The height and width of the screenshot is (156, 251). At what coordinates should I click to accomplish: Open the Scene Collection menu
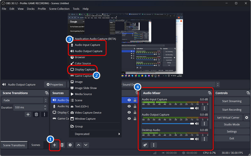pos(59,9)
